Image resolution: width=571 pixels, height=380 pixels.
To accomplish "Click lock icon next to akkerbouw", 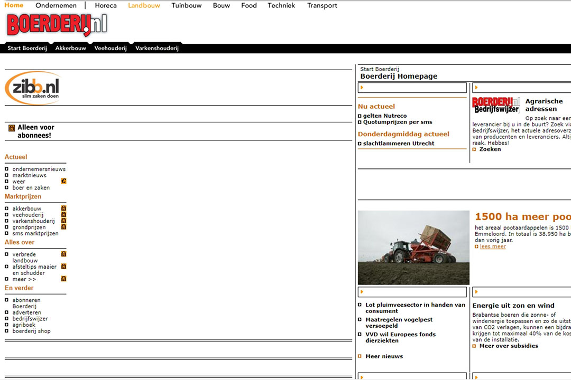I will pos(64,208).
